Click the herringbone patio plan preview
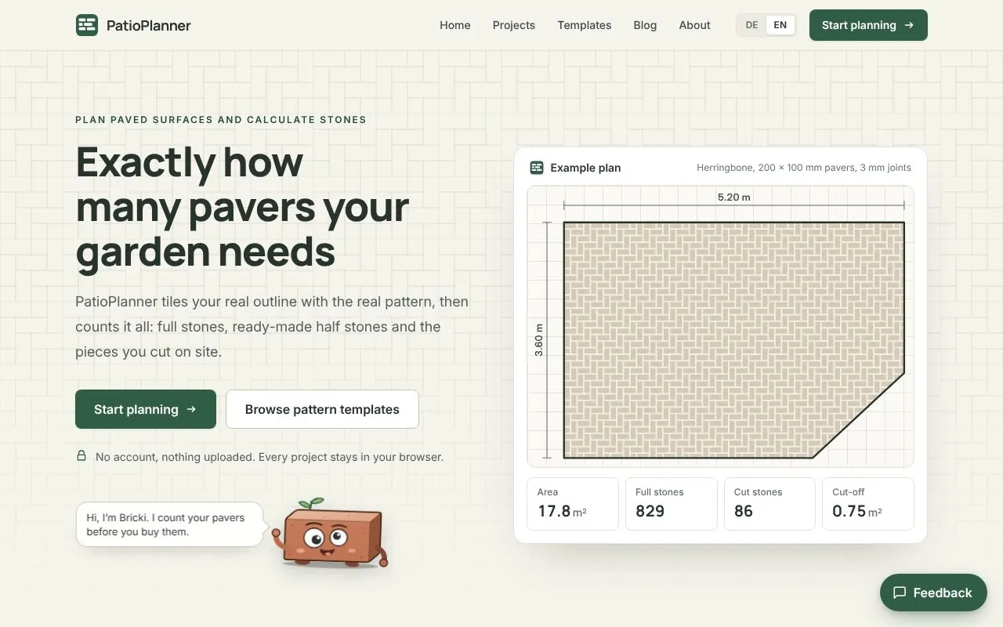1003x627 pixels. (x=720, y=327)
